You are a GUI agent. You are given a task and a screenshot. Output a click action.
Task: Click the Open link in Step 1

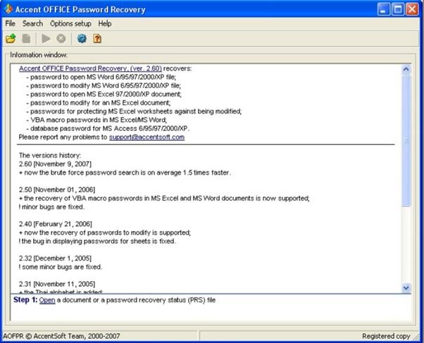(x=47, y=300)
